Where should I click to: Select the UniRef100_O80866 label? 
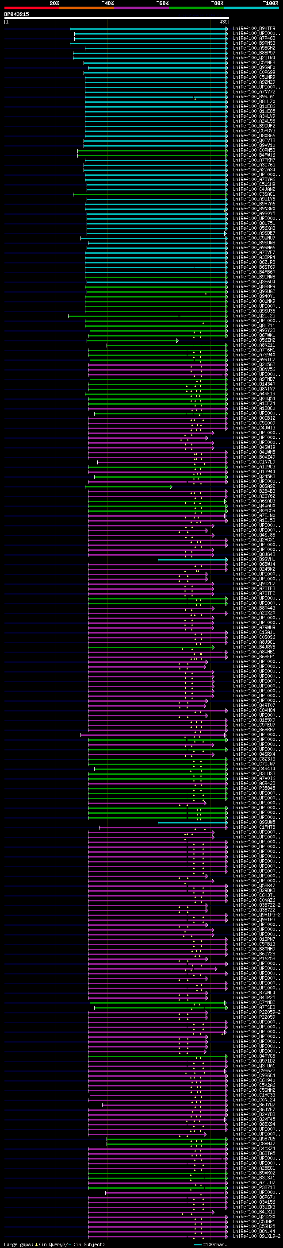click(x=254, y=135)
